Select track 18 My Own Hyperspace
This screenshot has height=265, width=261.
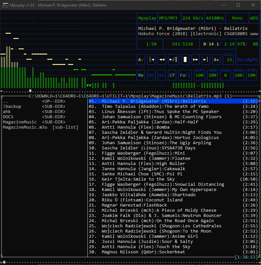173,190
